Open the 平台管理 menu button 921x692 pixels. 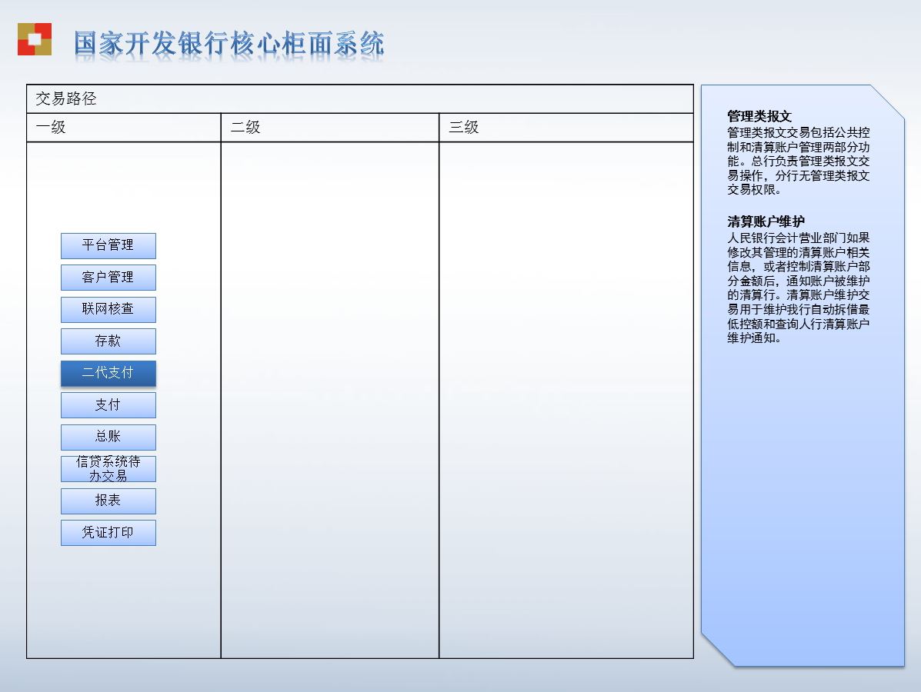pyautogui.click(x=108, y=245)
